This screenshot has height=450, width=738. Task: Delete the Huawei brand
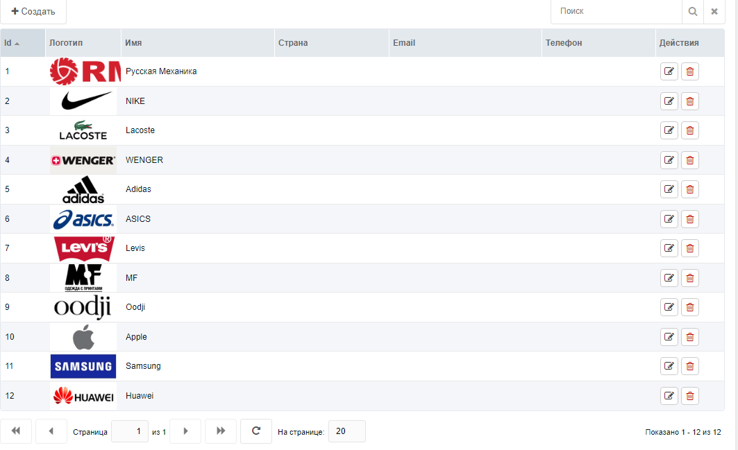(690, 395)
